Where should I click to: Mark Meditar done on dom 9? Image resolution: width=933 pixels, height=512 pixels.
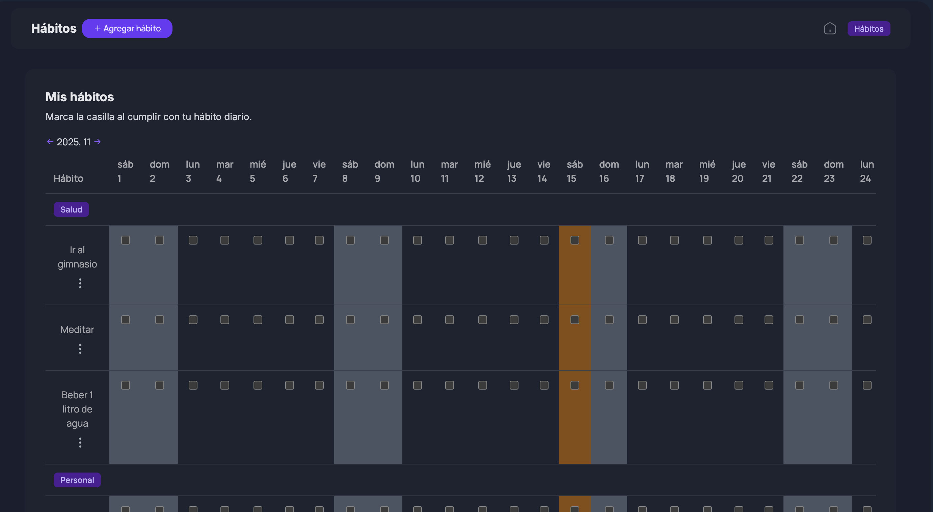point(384,320)
